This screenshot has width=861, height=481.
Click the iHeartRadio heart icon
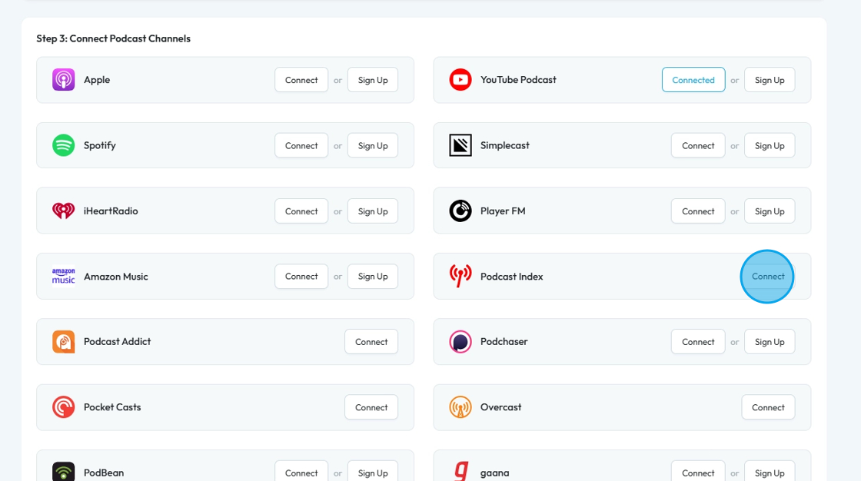(x=63, y=211)
